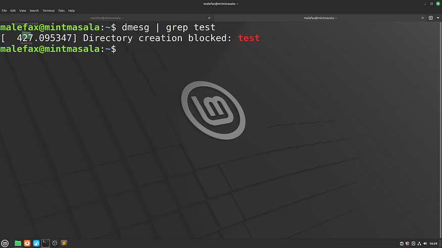This screenshot has height=248, width=442.
Task: Open the clipboard tray applet
Action: tap(402, 243)
